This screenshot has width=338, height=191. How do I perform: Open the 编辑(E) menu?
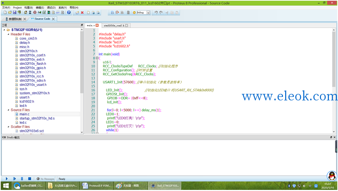pos(40,8)
